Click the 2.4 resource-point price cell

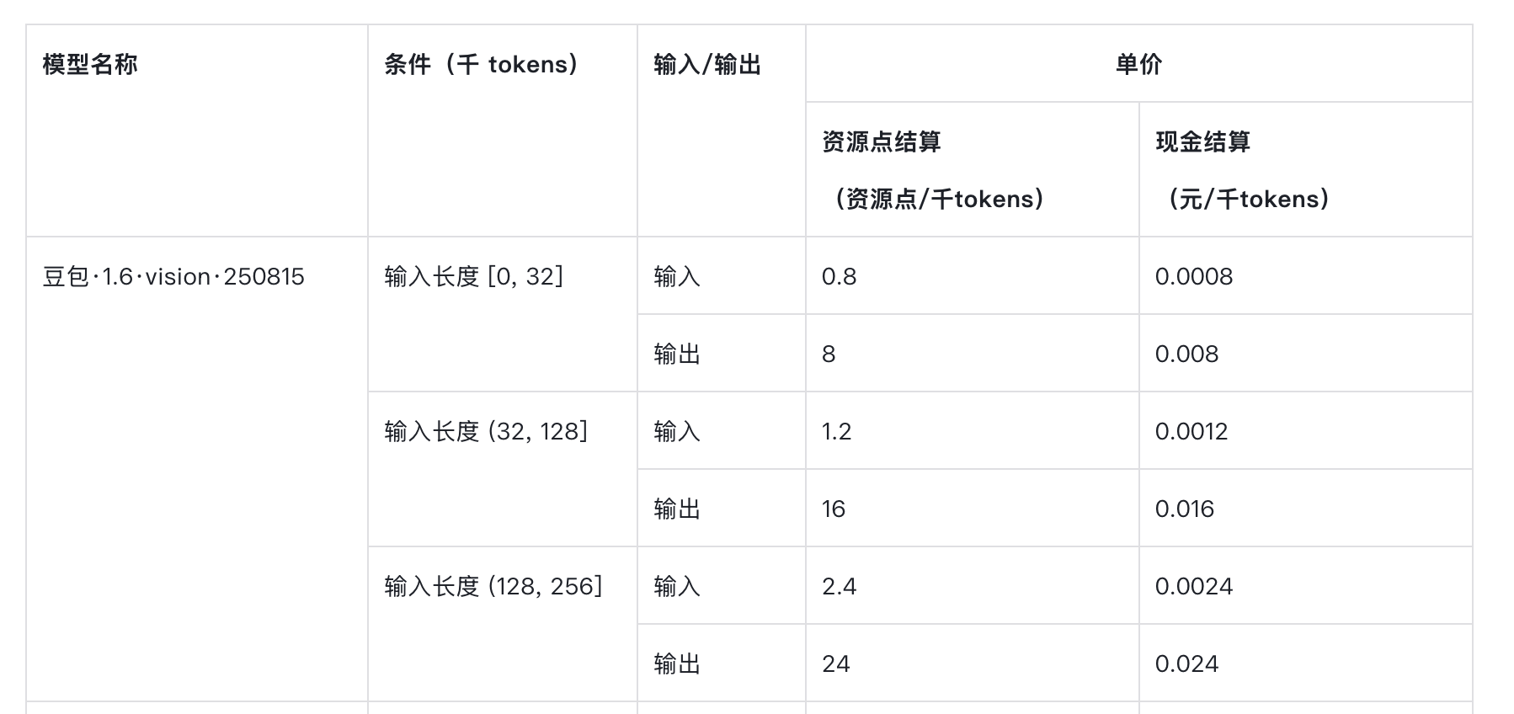click(x=840, y=587)
